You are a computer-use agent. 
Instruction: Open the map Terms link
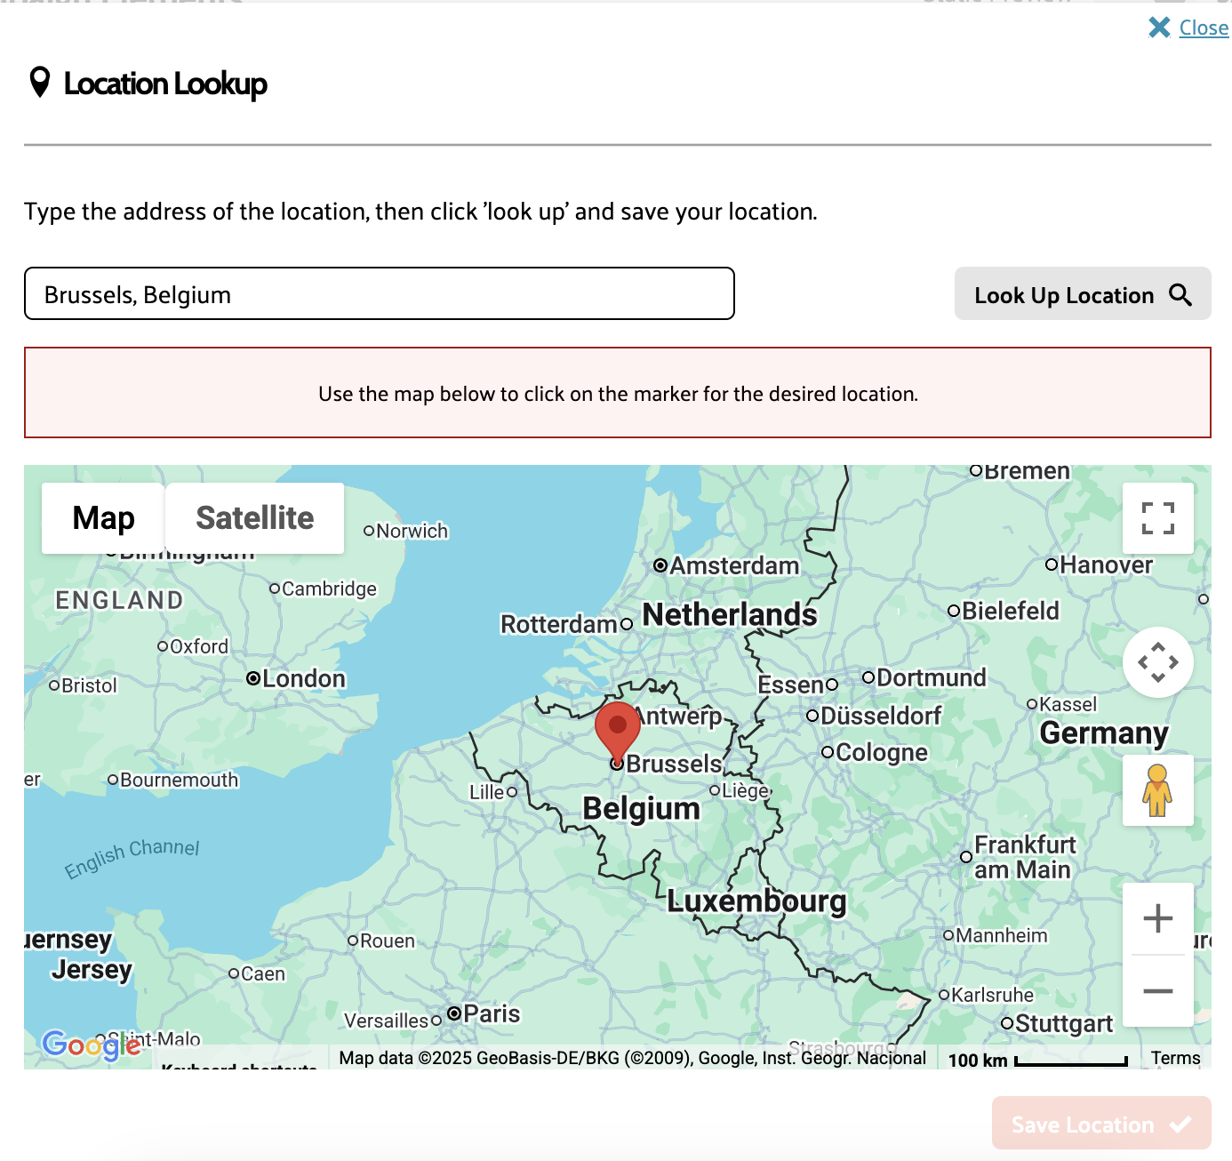[1175, 1058]
